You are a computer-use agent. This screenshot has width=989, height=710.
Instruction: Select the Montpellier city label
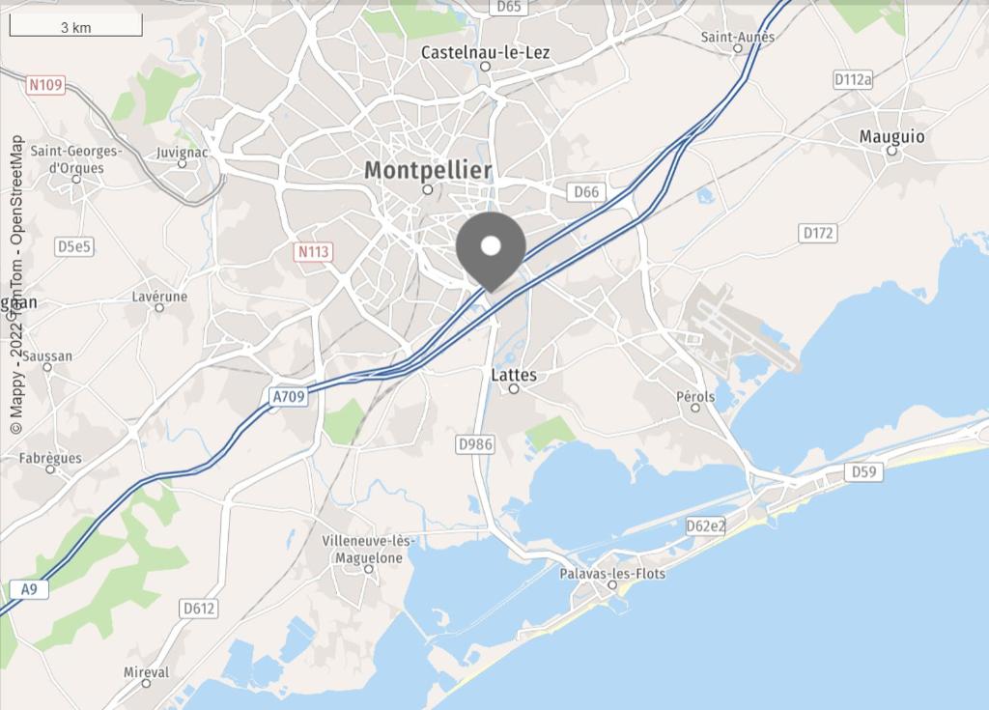(x=428, y=170)
